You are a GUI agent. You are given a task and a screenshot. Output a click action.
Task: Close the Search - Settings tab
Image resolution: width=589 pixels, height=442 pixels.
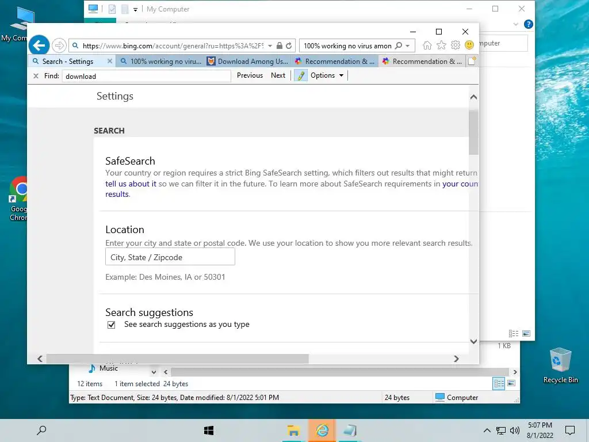click(x=110, y=61)
